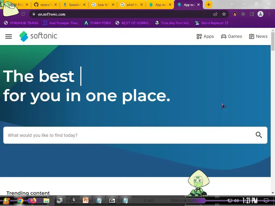The image size is (275, 206).
Task: Open the installer computer icon in taskbar
Action: pos(60,200)
